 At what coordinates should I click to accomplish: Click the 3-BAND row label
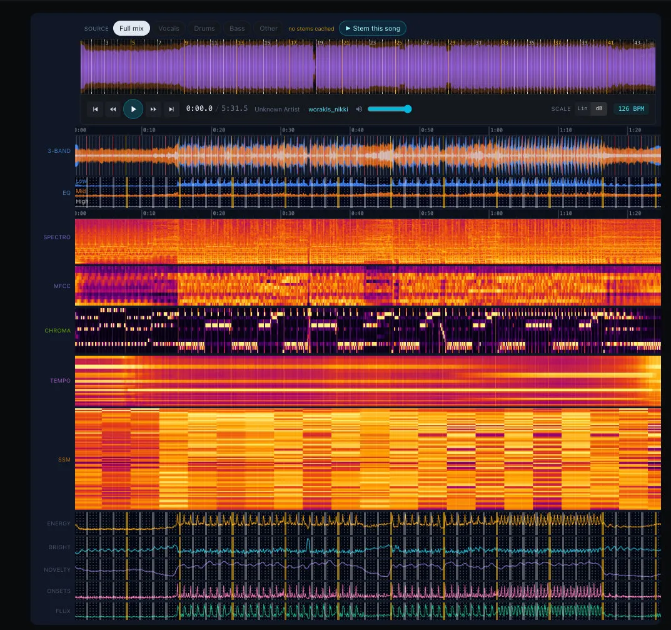coord(59,151)
